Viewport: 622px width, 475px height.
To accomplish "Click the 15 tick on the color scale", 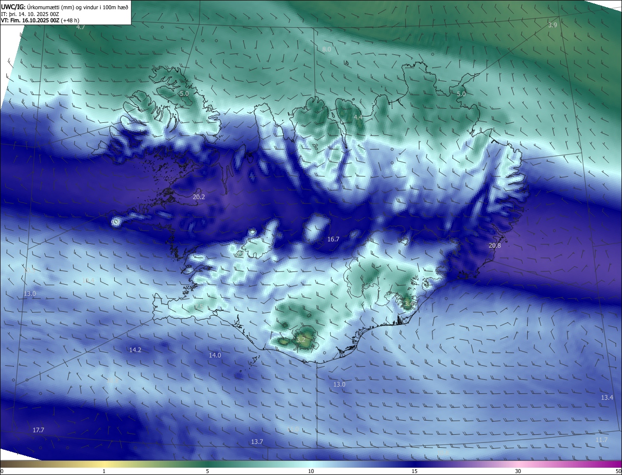I will (x=415, y=471).
